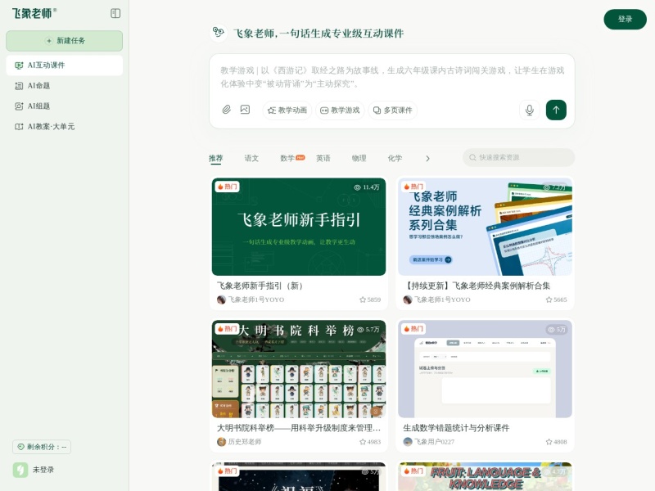Click the microphone voice input icon
Viewport: 655px width, 491px height.
528,110
